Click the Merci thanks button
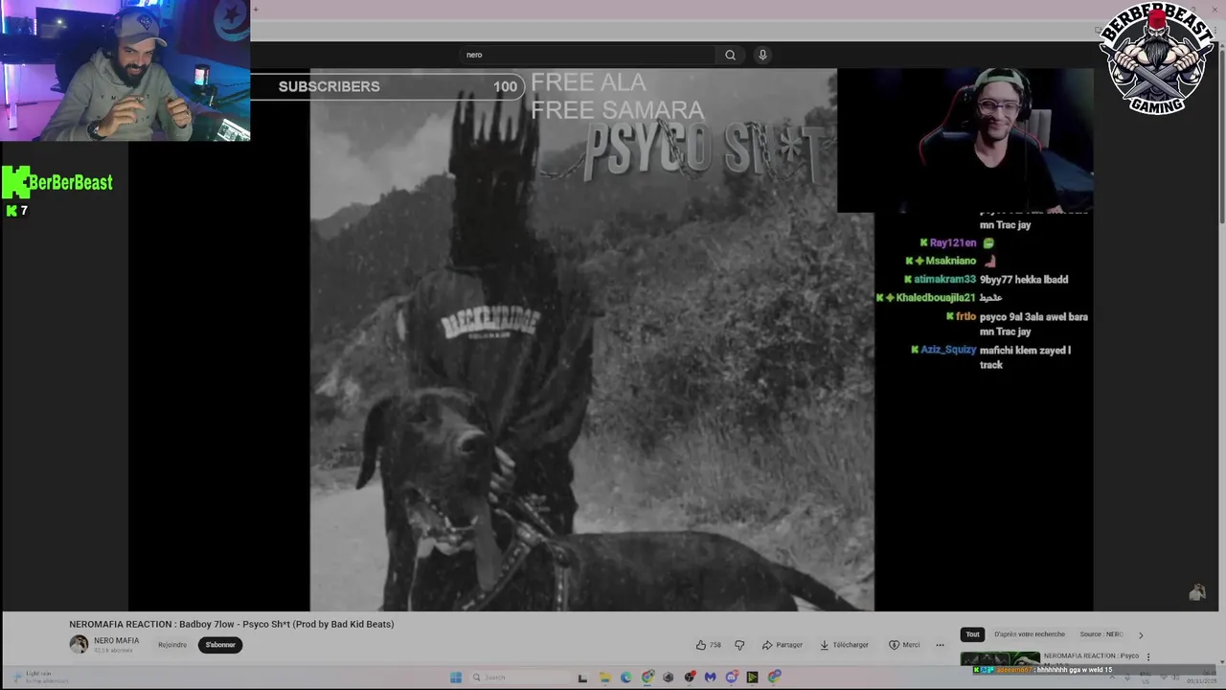 point(904,645)
